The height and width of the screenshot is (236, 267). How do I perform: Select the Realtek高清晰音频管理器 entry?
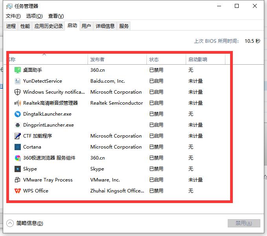point(50,103)
